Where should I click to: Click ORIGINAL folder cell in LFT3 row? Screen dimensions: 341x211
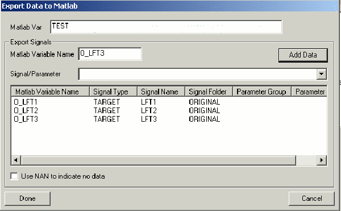tap(205, 119)
